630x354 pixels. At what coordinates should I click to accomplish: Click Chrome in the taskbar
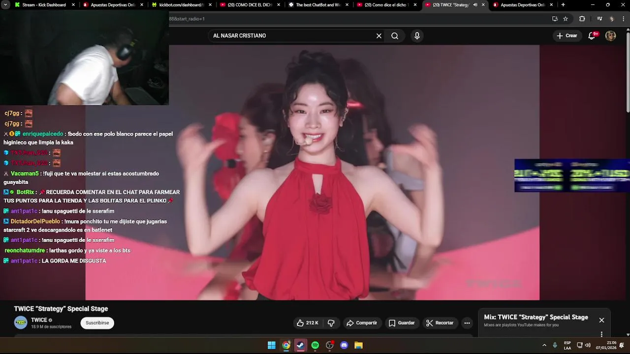point(286,345)
